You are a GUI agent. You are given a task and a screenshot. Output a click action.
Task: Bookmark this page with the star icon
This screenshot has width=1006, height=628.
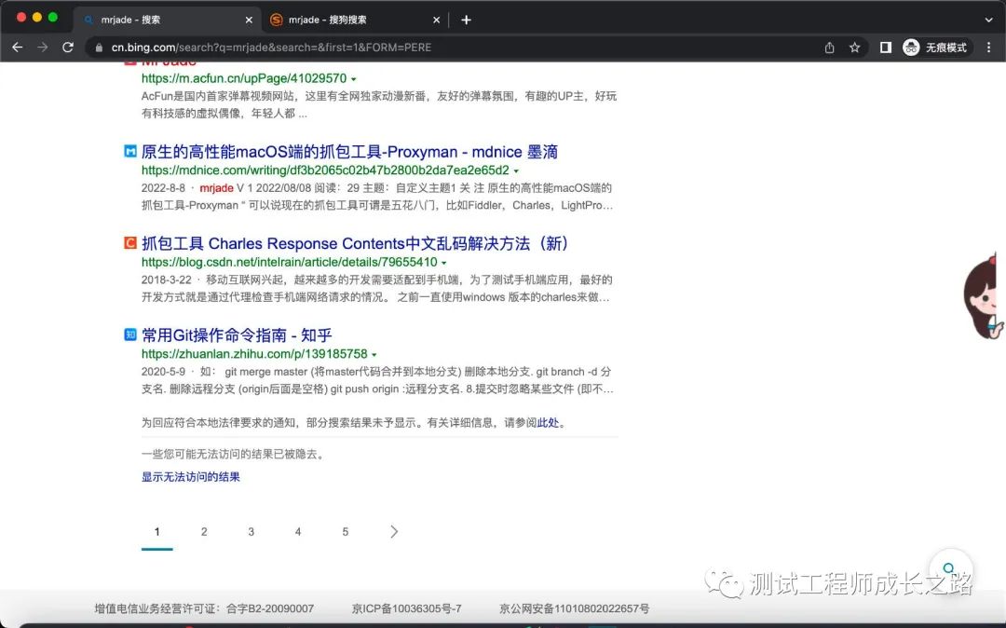point(854,48)
